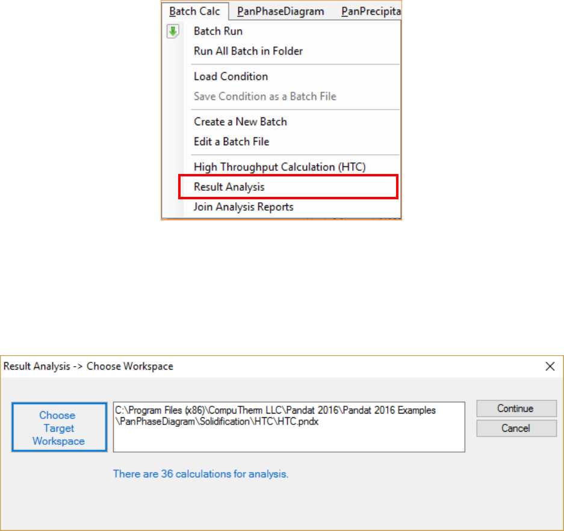564x531 pixels.
Task: Cancel the Choose Workspace dialog
Action: tap(516, 428)
